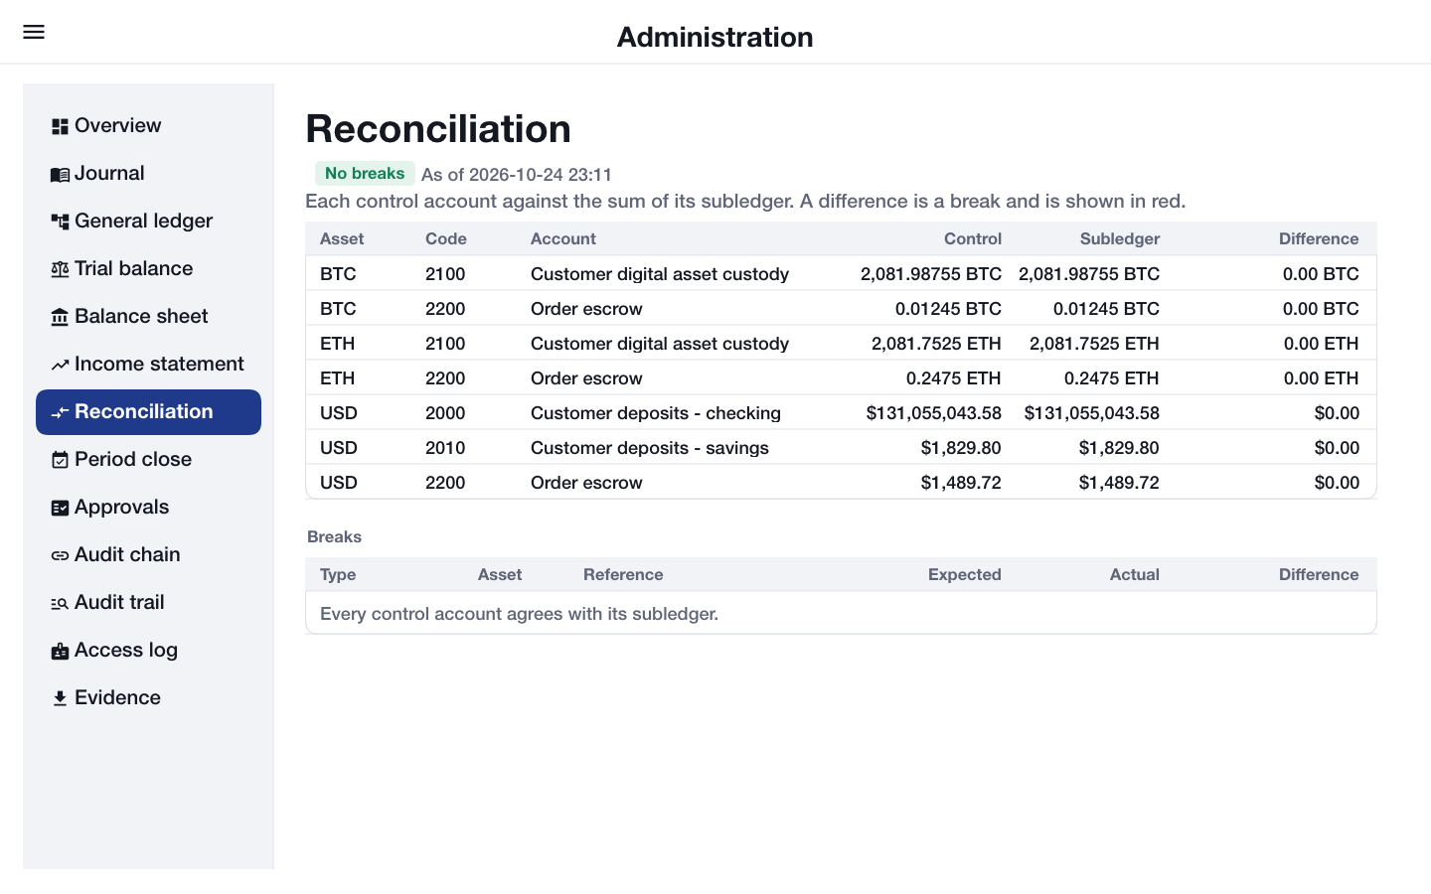Click subledger value 2,081.98755 BTC
This screenshot has width=1431, height=894.
[x=1089, y=274]
